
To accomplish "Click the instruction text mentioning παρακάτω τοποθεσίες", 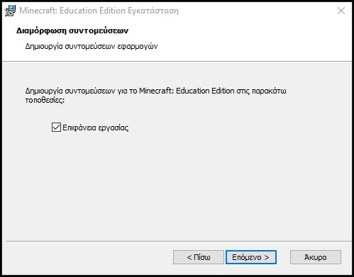I will 155,96.
